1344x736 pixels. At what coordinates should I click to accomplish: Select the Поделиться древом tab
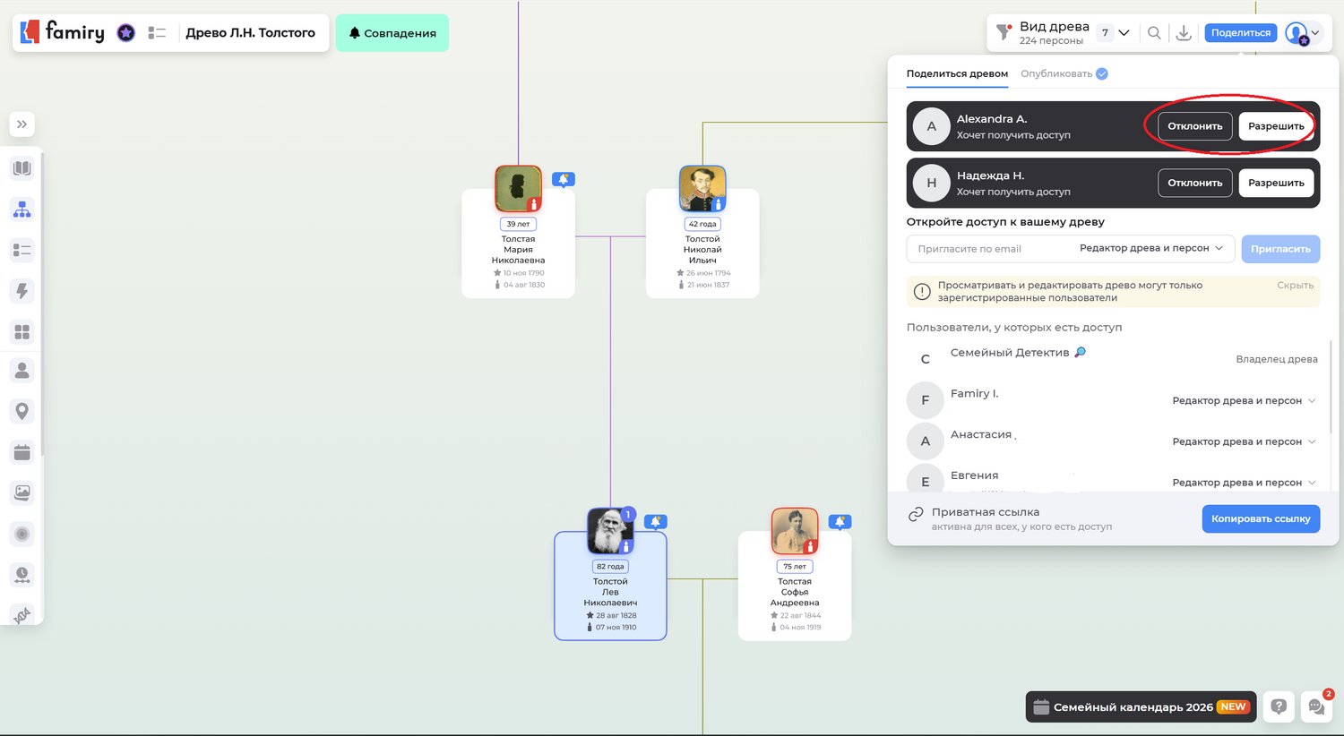[x=957, y=73]
